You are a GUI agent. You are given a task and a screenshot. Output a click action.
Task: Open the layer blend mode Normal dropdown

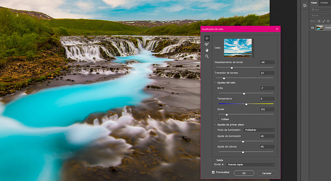coord(321,15)
